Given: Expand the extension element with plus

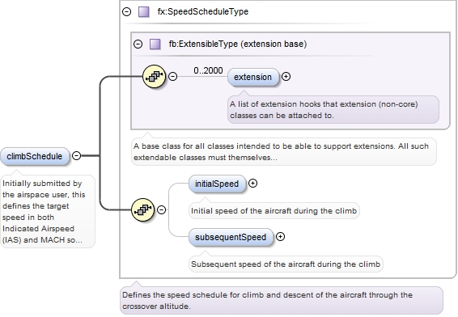Looking at the screenshot, I should pyautogui.click(x=286, y=77).
